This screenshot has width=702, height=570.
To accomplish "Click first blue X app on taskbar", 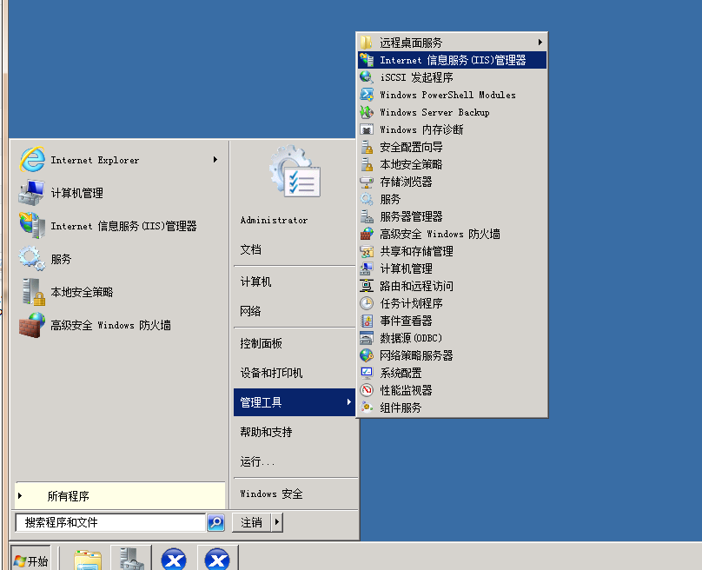I will pos(174,559).
